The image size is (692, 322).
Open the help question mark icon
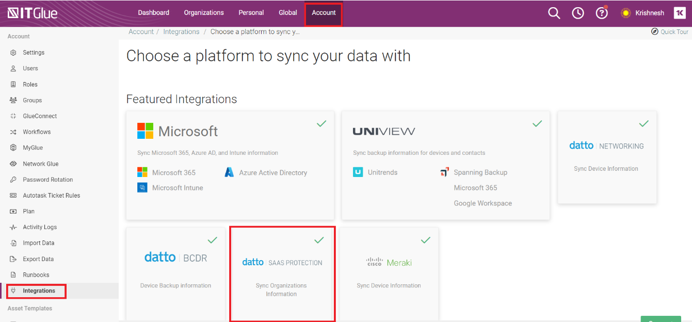[x=602, y=13]
